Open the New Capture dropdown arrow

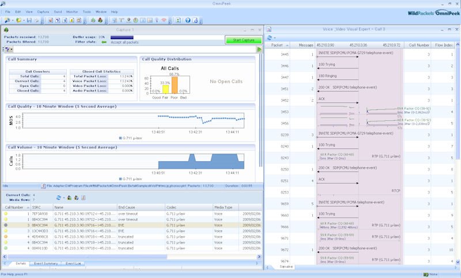(x=12, y=20)
